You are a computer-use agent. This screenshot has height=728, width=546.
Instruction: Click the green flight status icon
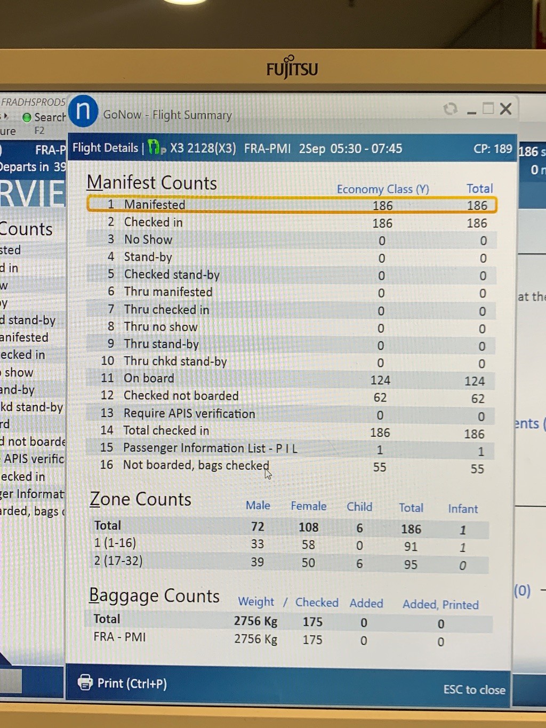155,147
